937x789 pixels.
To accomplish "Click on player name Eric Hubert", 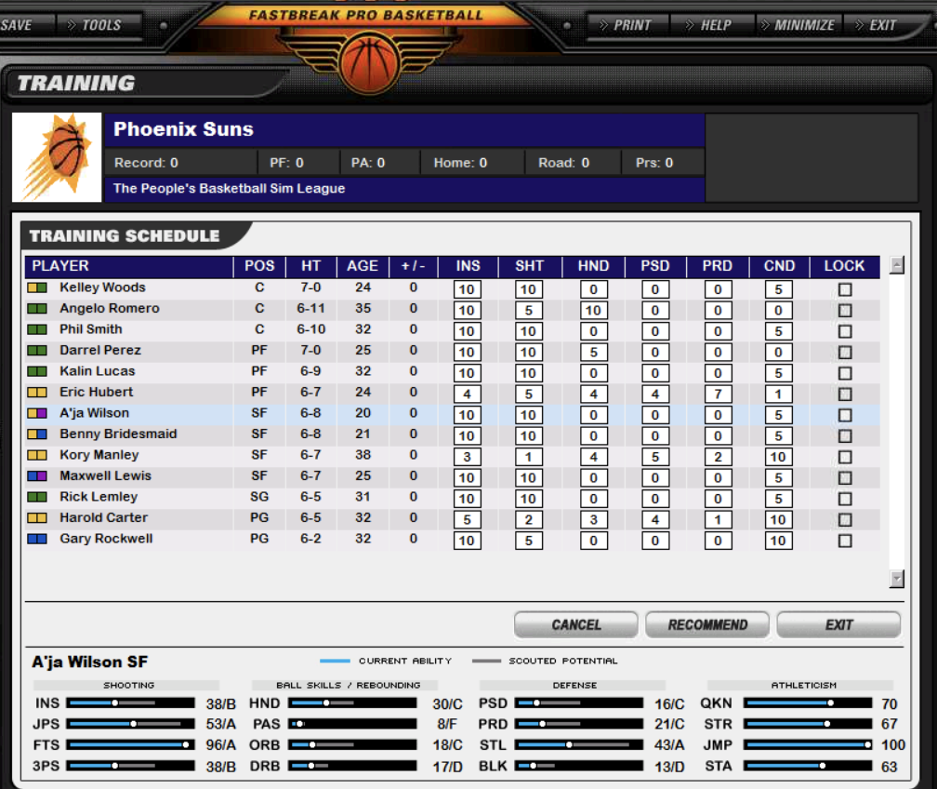I will tap(97, 393).
